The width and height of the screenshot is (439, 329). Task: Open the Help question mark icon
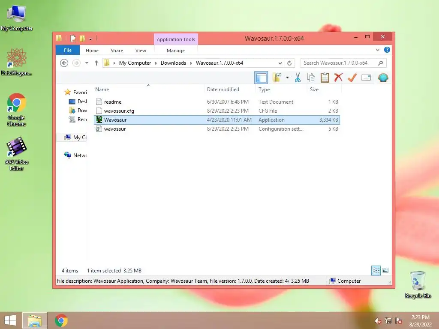(387, 50)
